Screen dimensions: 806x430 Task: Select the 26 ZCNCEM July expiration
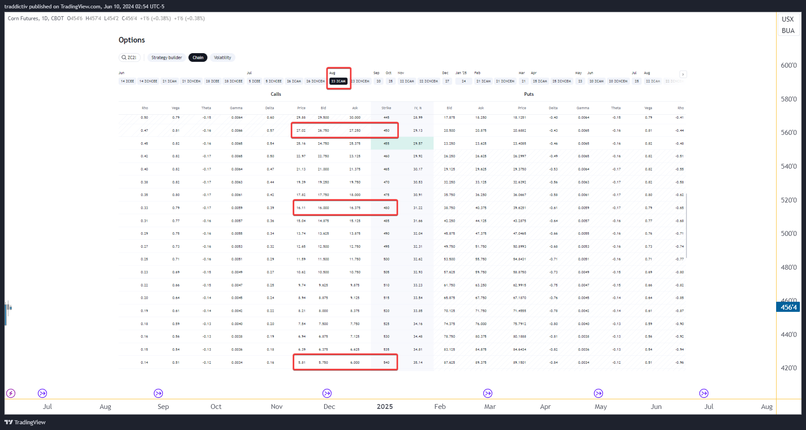316,81
